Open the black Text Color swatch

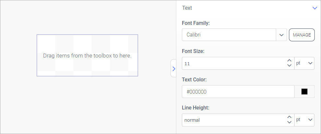click(x=304, y=92)
